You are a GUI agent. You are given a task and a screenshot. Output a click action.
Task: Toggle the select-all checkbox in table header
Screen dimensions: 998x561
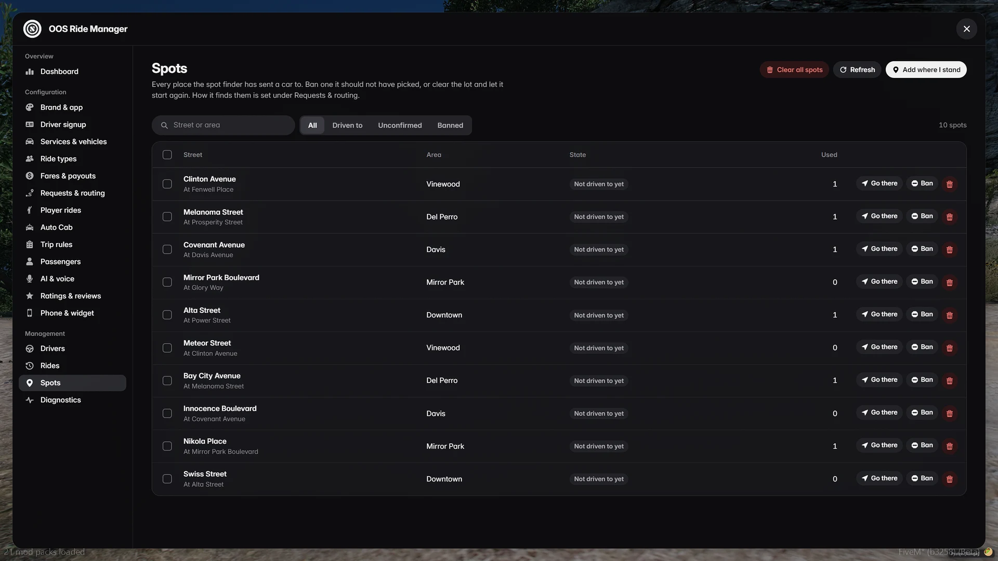tap(167, 155)
